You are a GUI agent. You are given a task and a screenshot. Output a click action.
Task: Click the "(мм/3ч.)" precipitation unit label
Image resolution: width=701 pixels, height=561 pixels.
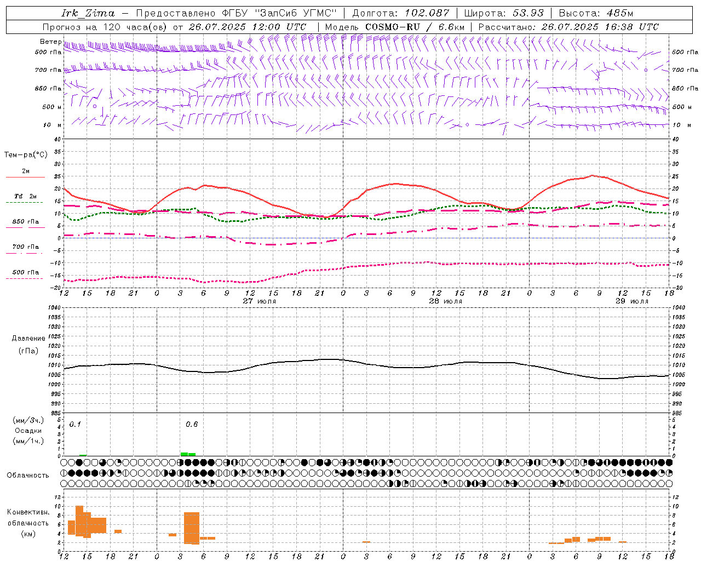(28, 420)
